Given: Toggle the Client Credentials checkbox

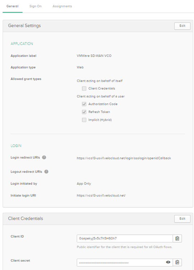Looking at the screenshot, I should tap(84, 89).
